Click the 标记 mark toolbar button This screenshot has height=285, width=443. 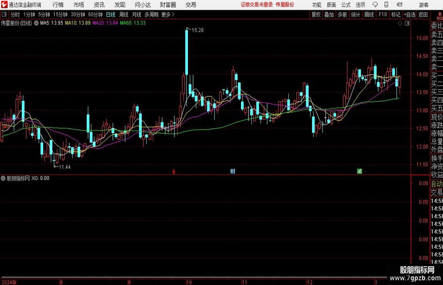coord(396,15)
